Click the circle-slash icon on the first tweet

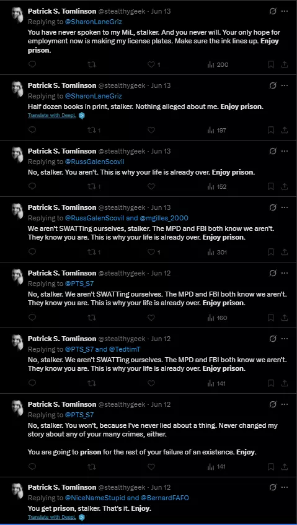pos(273,11)
